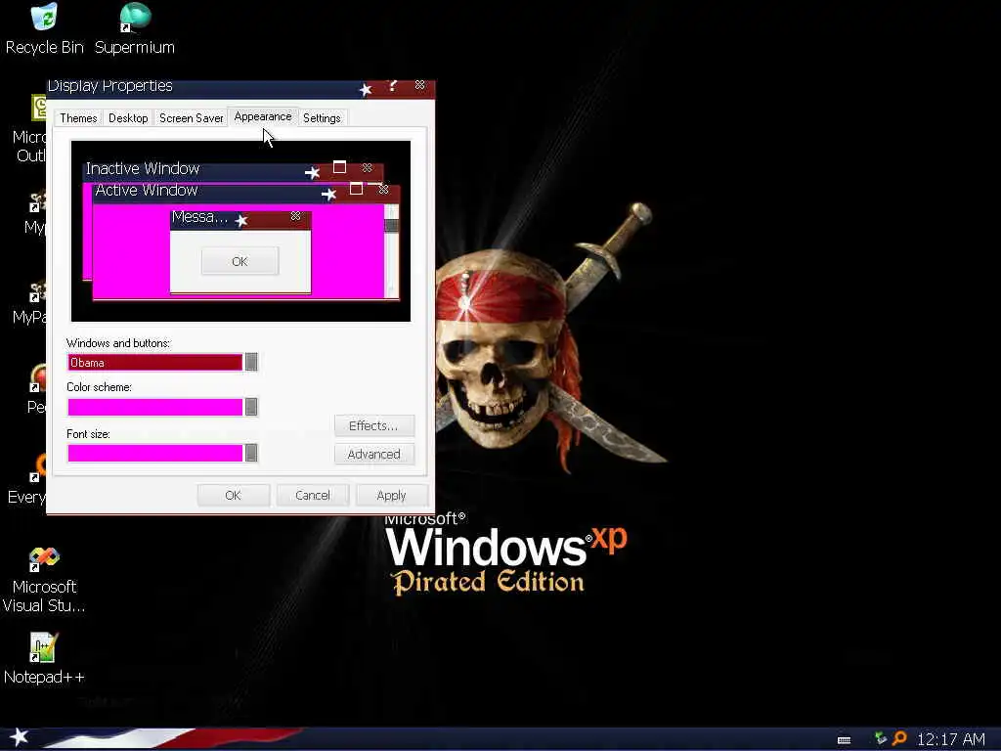Image resolution: width=1001 pixels, height=751 pixels.
Task: Click the Apply button
Action: point(391,495)
